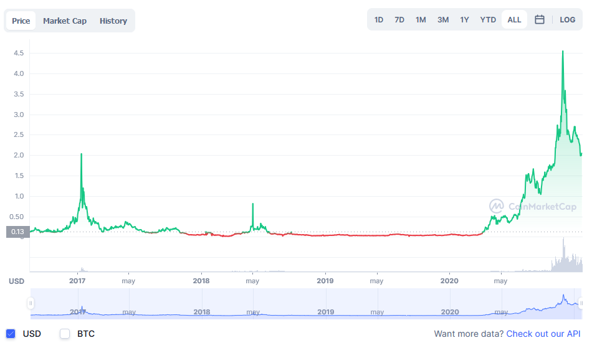Grab the right range slider handle
Viewport: 592px width, 348px height.
[x=581, y=303]
